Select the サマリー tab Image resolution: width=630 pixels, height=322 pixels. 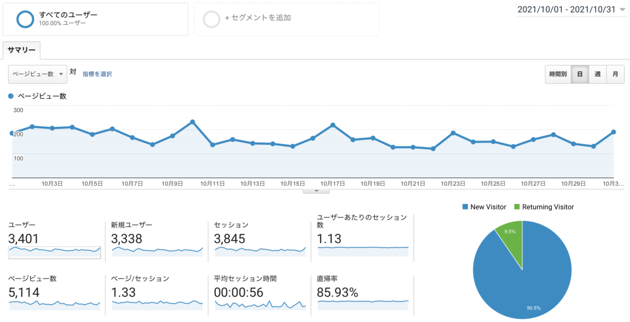pyautogui.click(x=22, y=50)
